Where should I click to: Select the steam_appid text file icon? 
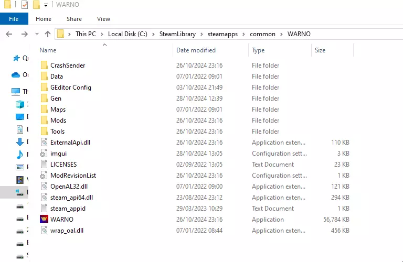click(44, 209)
